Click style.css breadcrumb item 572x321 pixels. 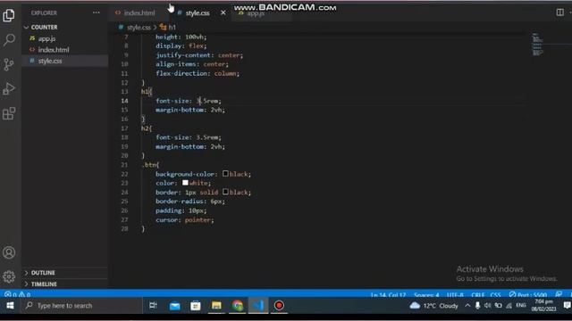coord(139,28)
